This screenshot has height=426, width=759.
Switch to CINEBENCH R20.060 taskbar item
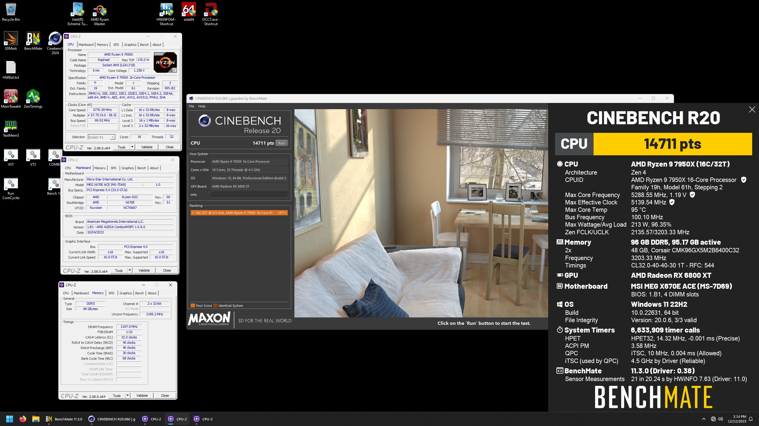(112, 419)
